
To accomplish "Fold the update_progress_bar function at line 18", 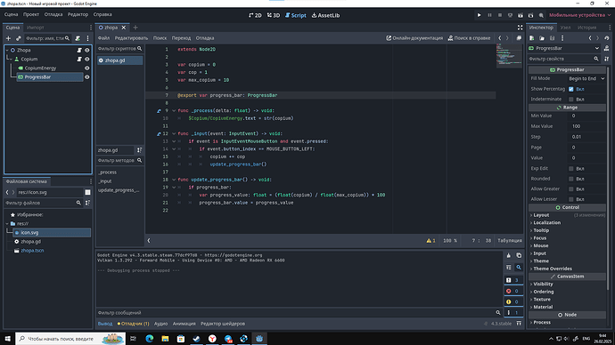I will [174, 180].
